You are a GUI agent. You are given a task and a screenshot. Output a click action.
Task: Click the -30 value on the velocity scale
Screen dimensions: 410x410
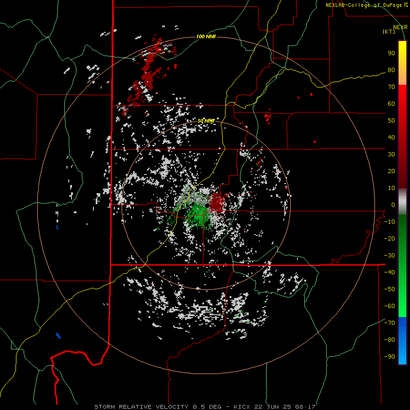[389, 256]
